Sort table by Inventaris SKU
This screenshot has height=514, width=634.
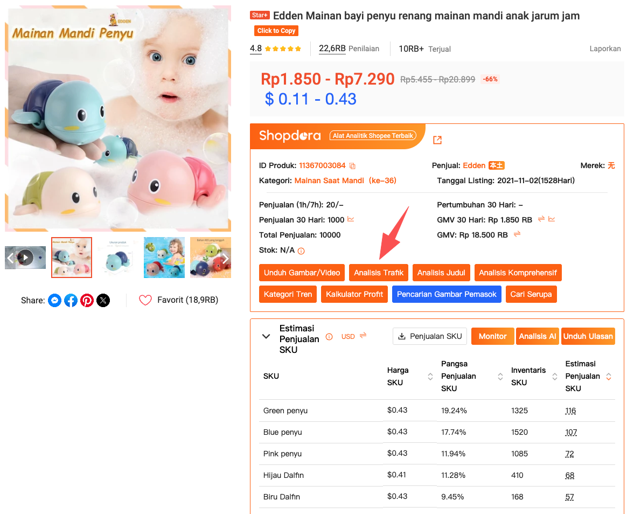coord(555,377)
